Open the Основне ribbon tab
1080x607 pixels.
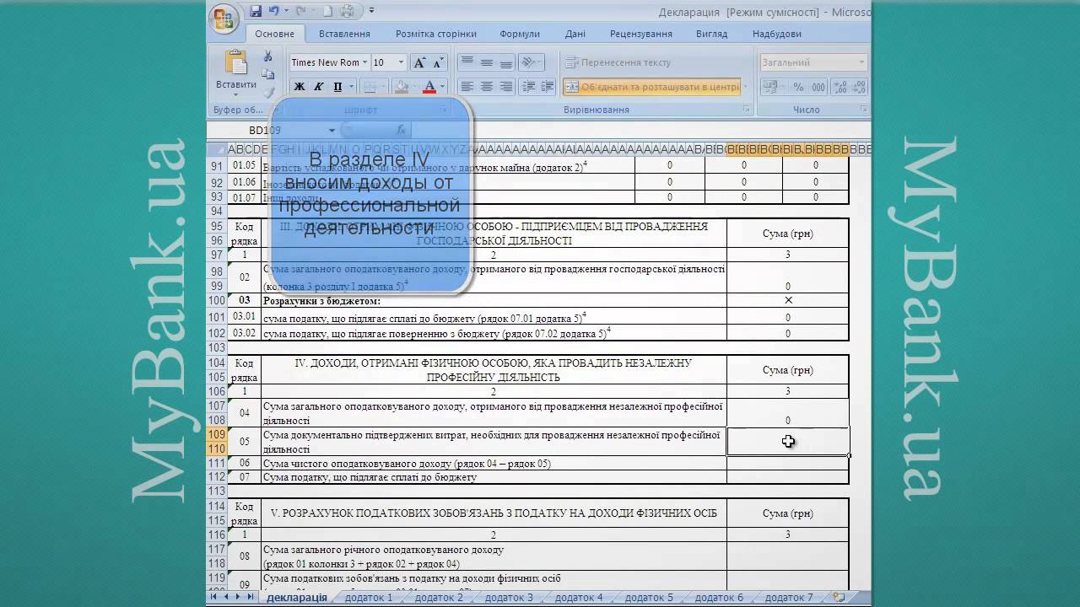coord(274,34)
